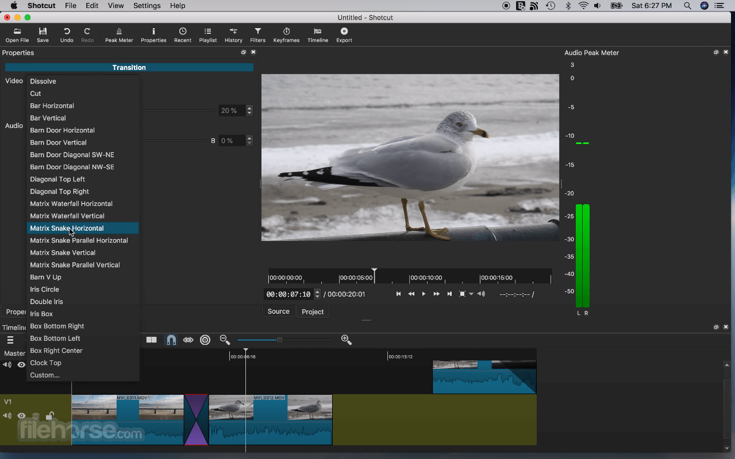Play the video in the player
The image size is (735, 459).
click(x=424, y=294)
